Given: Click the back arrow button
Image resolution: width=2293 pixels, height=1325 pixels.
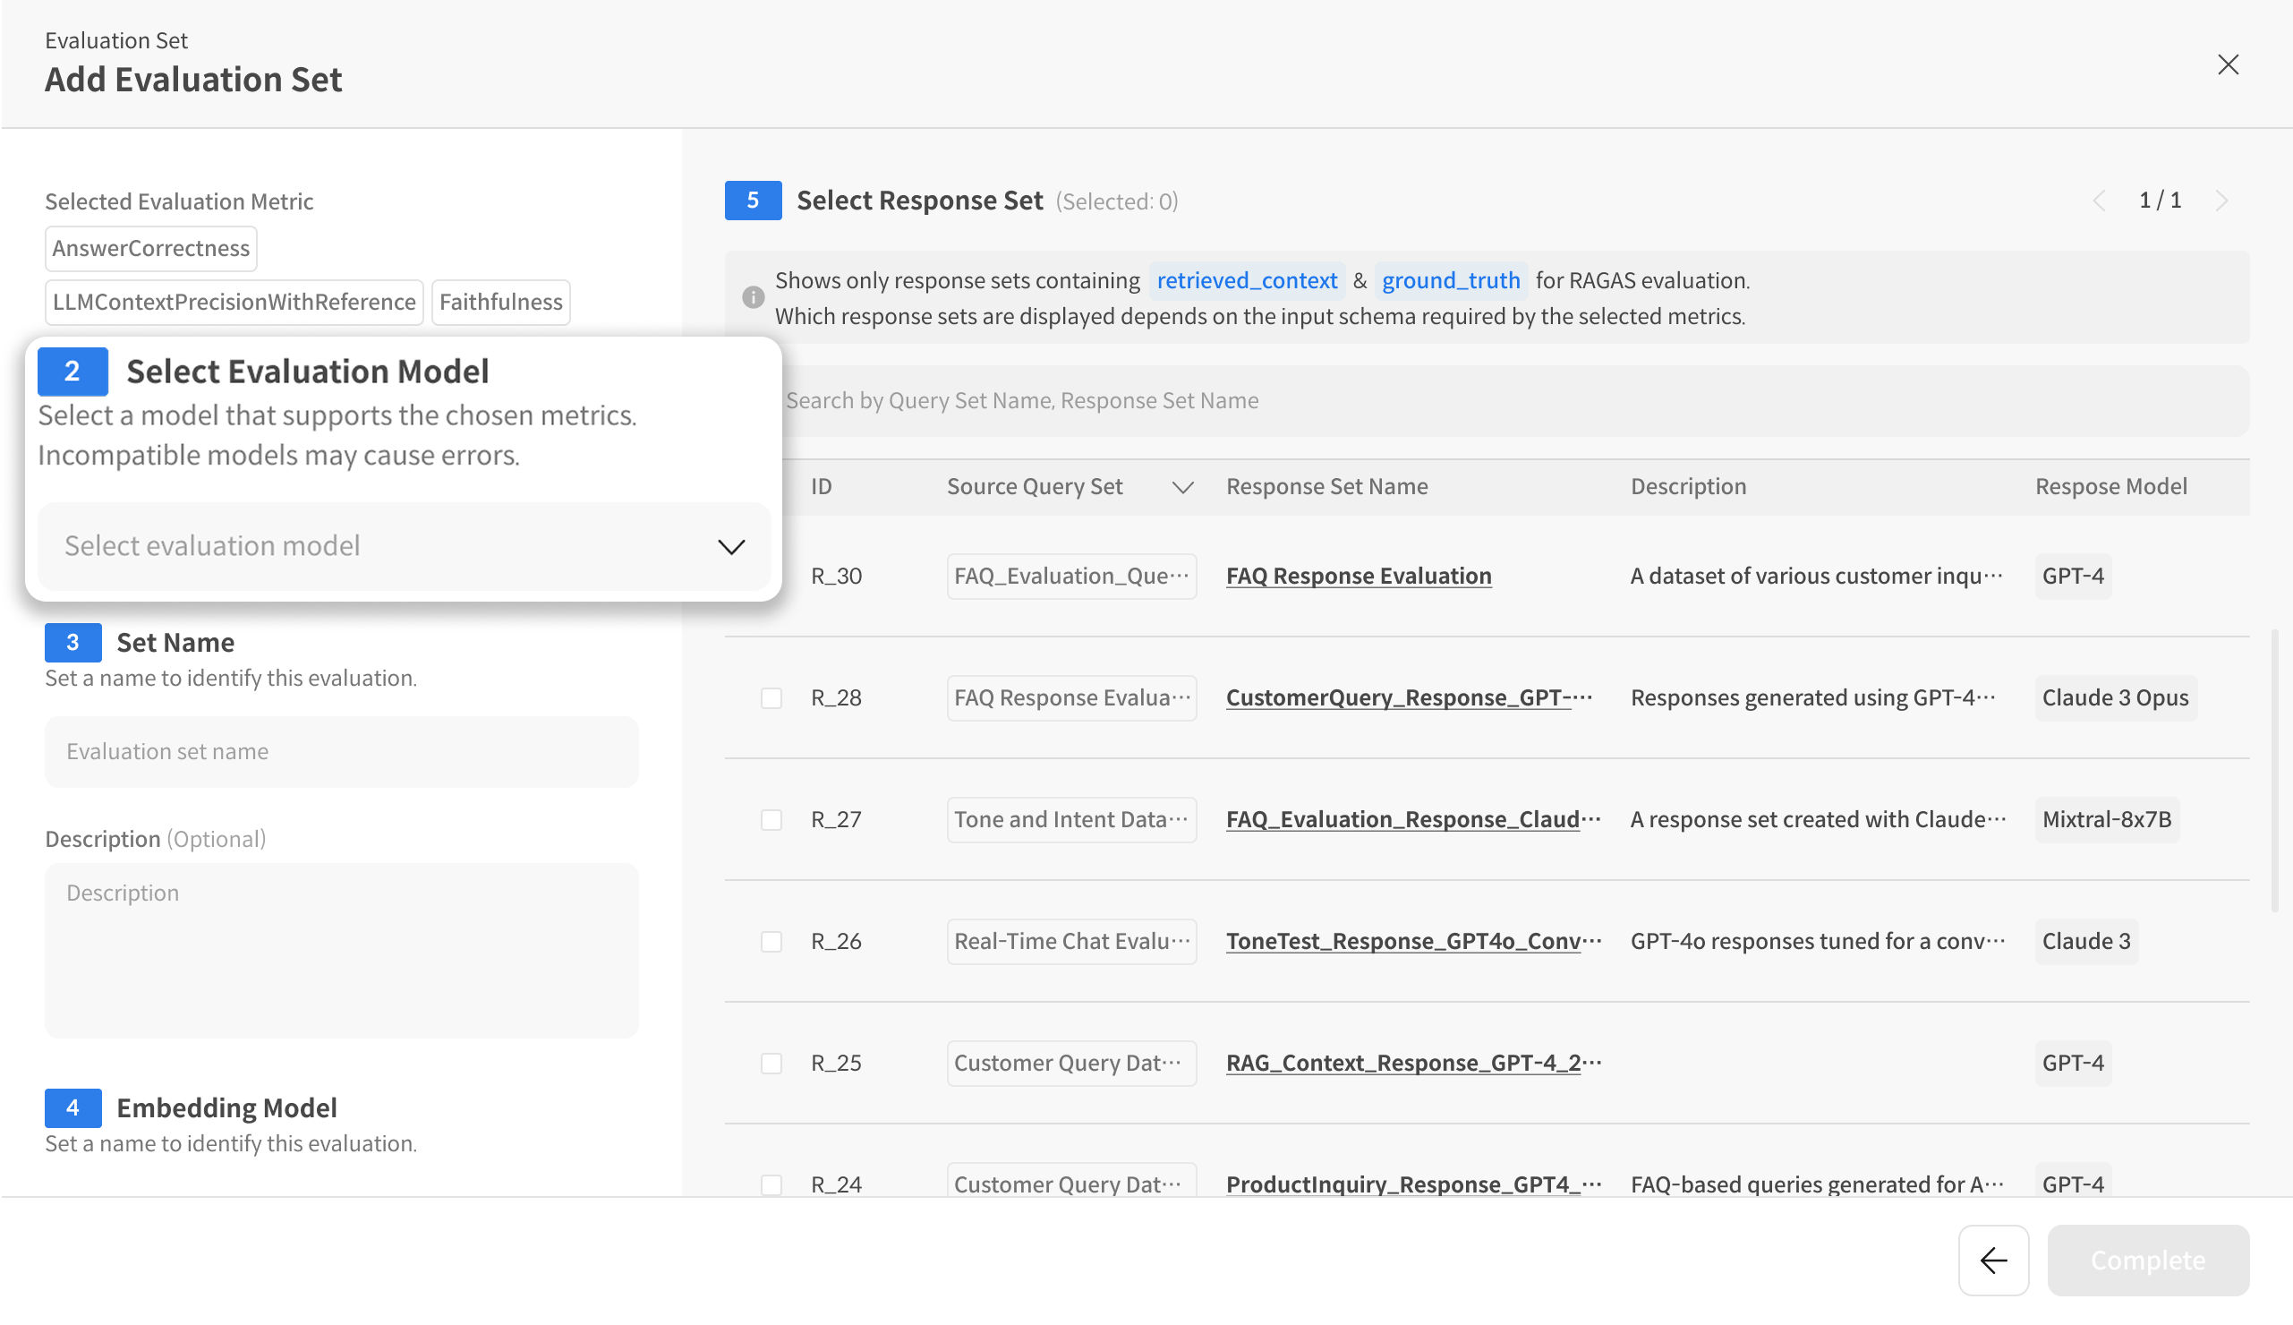Looking at the screenshot, I should (1993, 1260).
